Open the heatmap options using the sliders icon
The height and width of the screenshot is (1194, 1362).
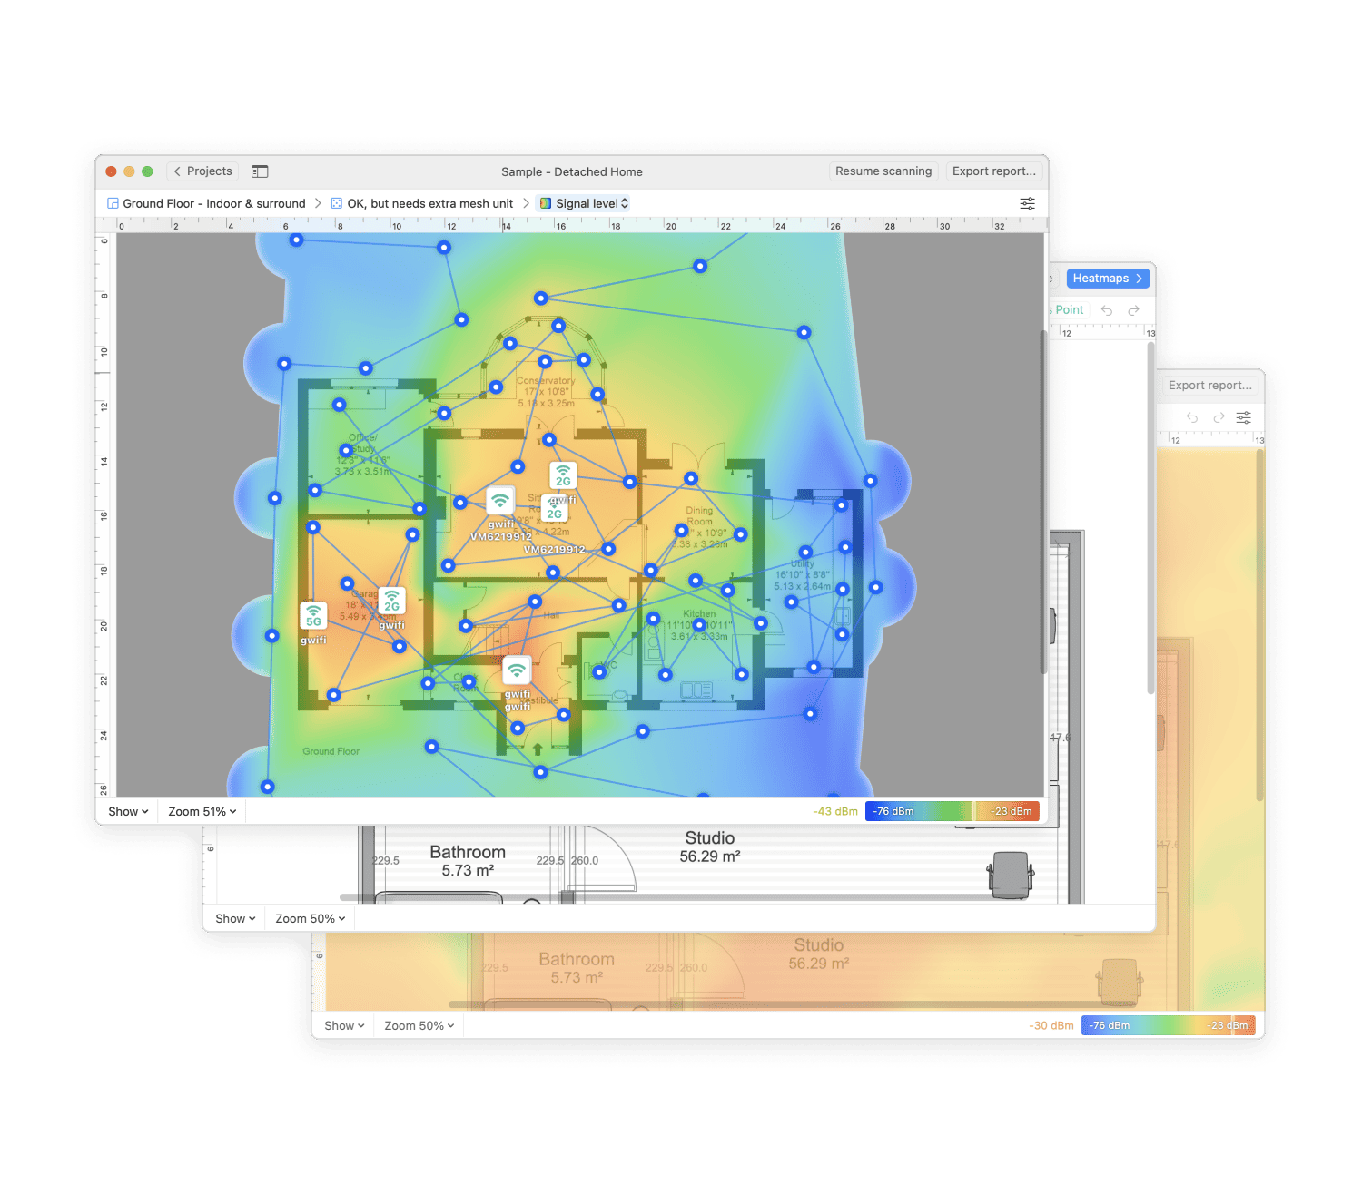[x=1028, y=203]
